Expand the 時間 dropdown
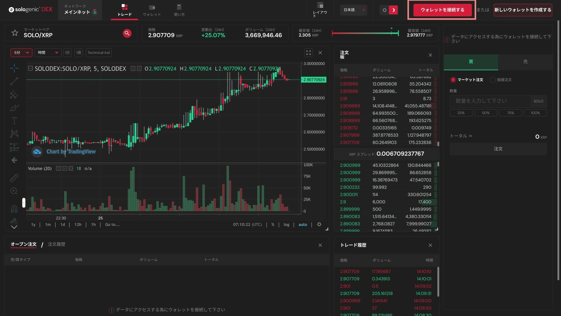This screenshot has width=561, height=316. coord(48,53)
